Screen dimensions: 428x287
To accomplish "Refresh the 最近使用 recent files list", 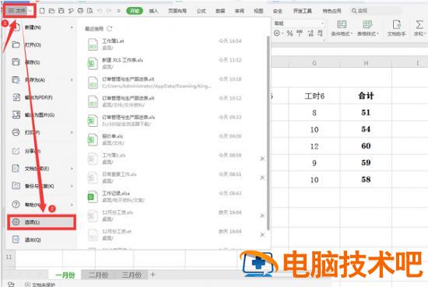I will coord(110,28).
